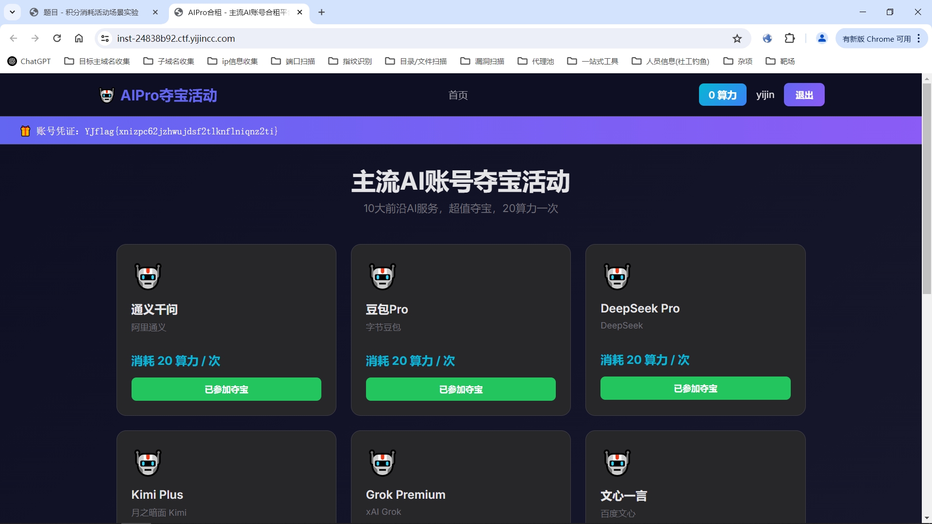Click the page vertical scrollbar thumb
Image resolution: width=932 pixels, height=524 pixels.
tap(927, 188)
